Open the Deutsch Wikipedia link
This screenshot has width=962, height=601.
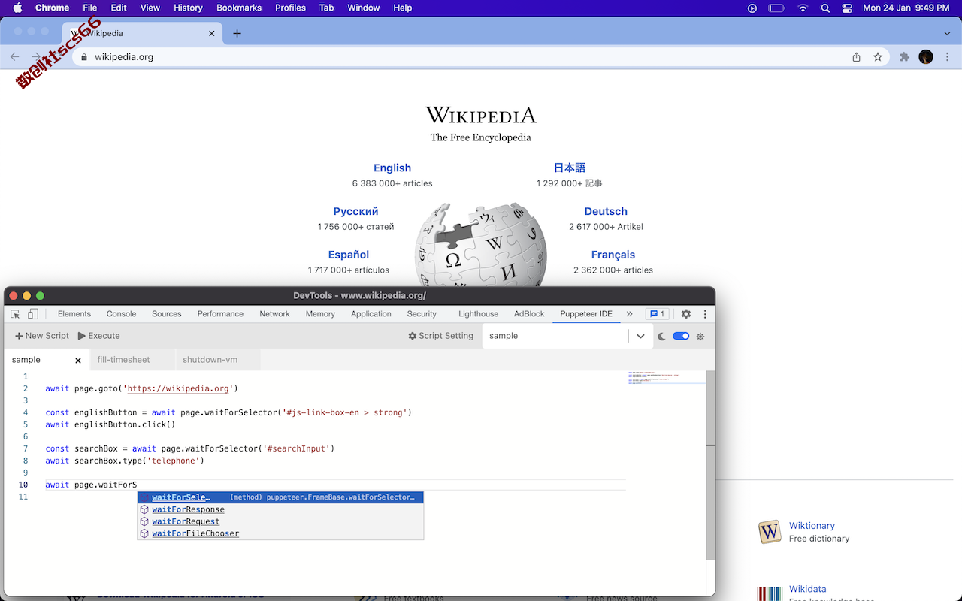click(x=606, y=212)
